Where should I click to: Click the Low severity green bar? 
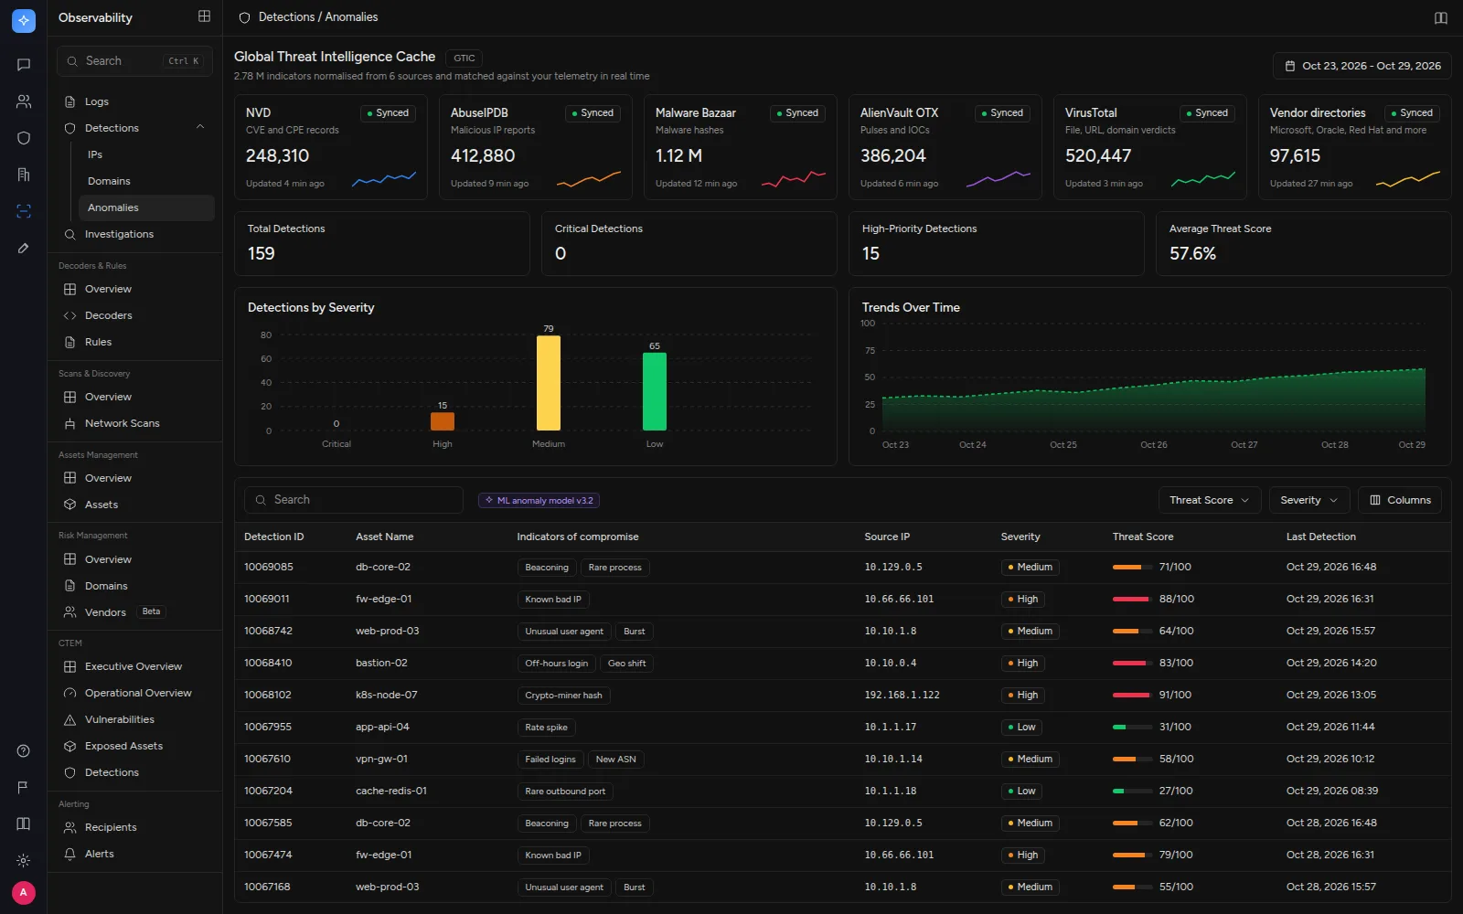[x=655, y=391]
